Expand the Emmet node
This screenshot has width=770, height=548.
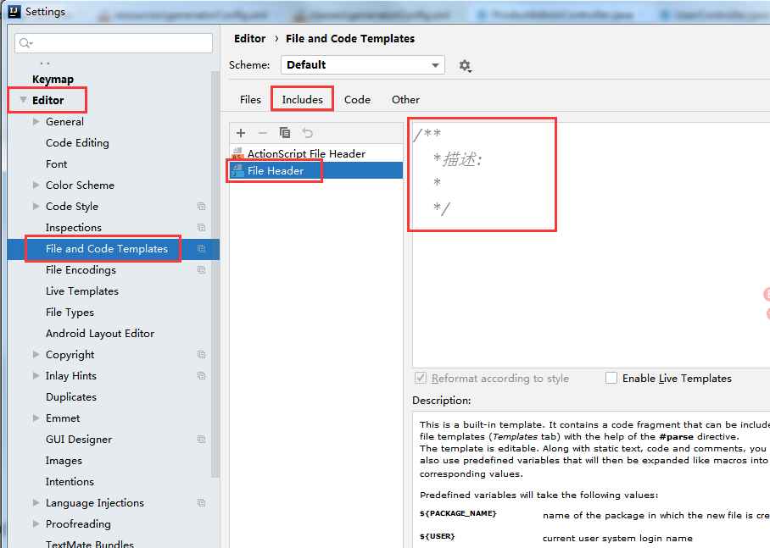tap(36, 418)
